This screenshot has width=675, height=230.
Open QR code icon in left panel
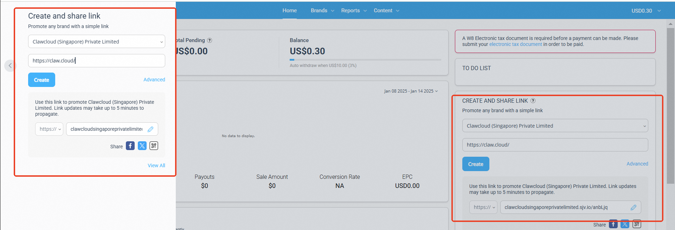point(154,146)
